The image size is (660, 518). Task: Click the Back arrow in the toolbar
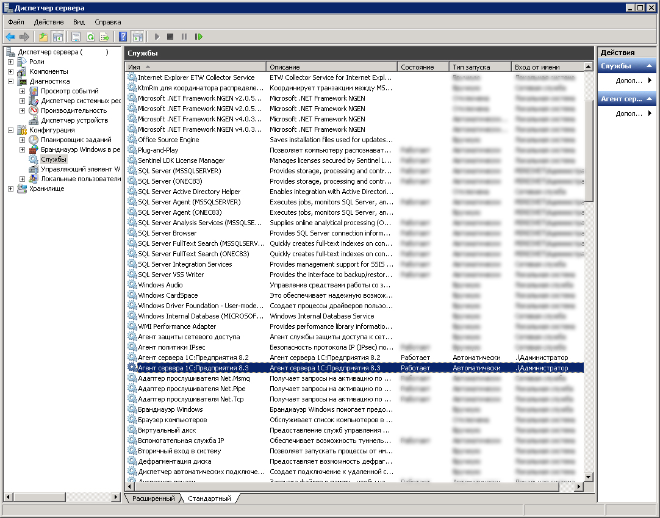[10, 37]
